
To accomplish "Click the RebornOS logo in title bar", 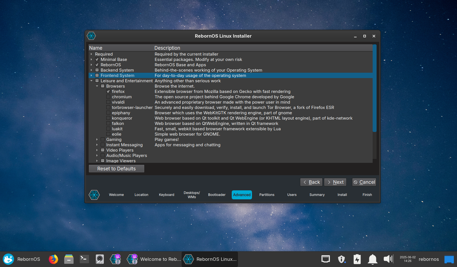I will coord(91,36).
